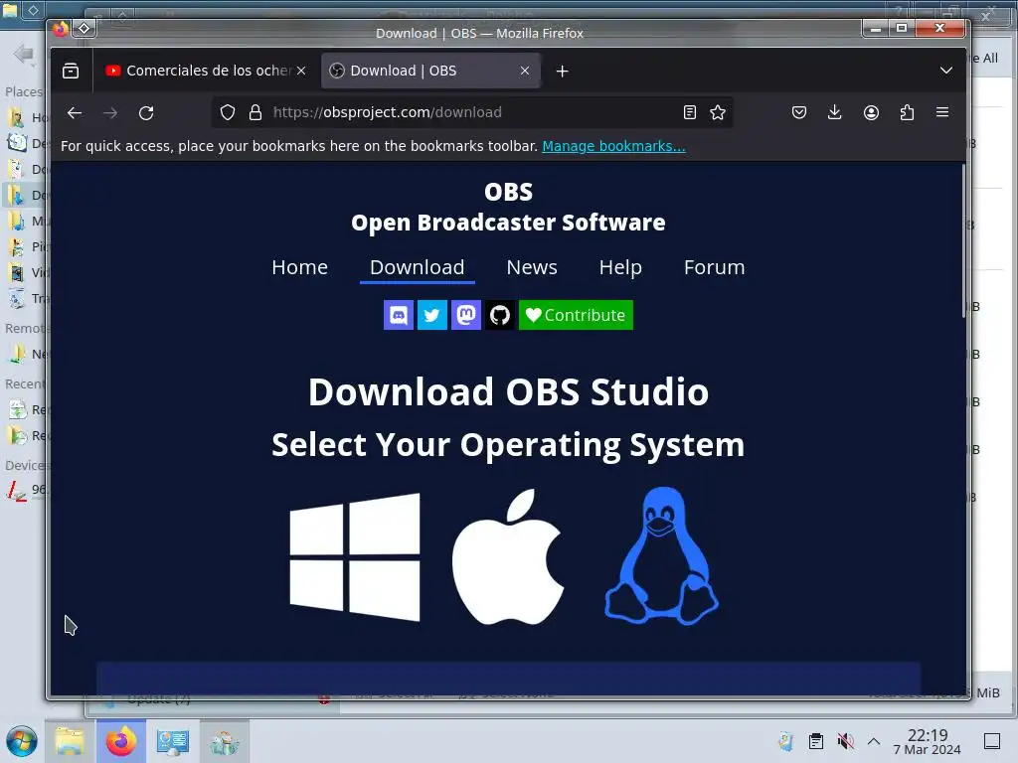Select the Download | OBS tab
1018x763 pixels.
(429, 71)
